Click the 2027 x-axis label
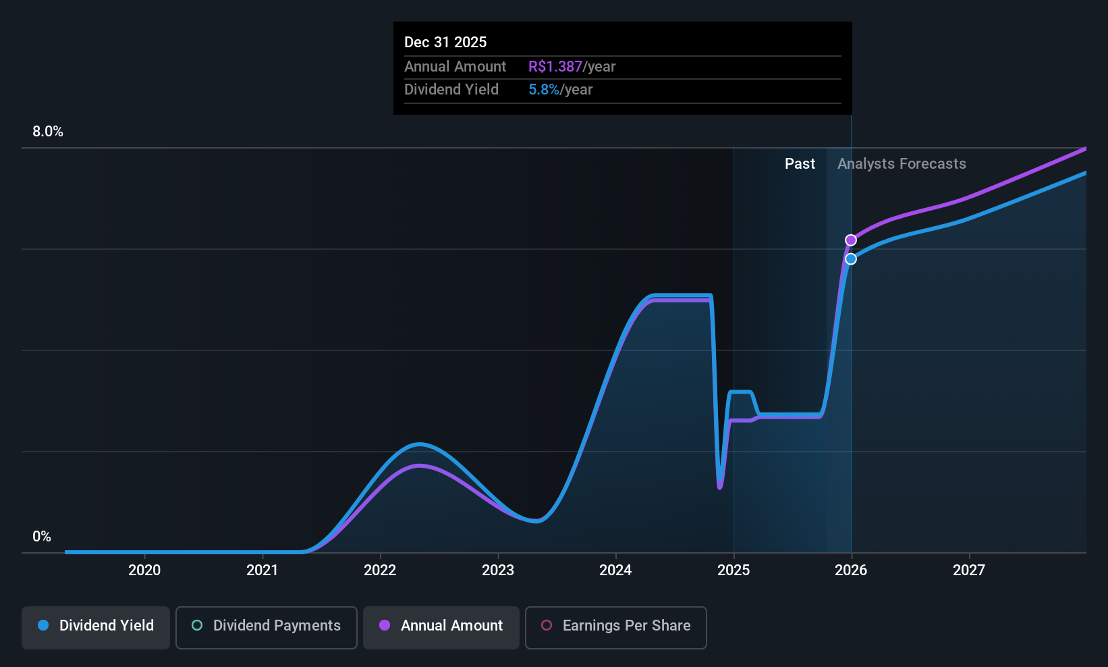Viewport: 1108px width, 667px height. click(x=969, y=570)
